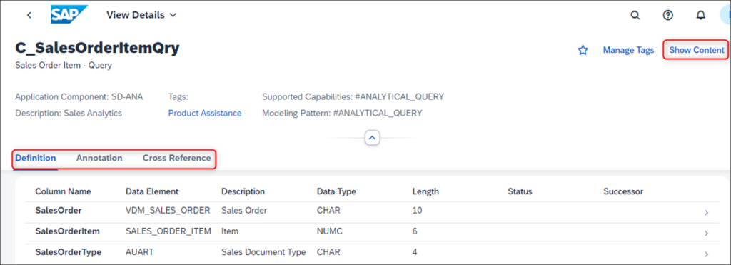Click the VDM_SALES_ORDER data element
Image resolution: width=731 pixels, height=265 pixels.
168,211
